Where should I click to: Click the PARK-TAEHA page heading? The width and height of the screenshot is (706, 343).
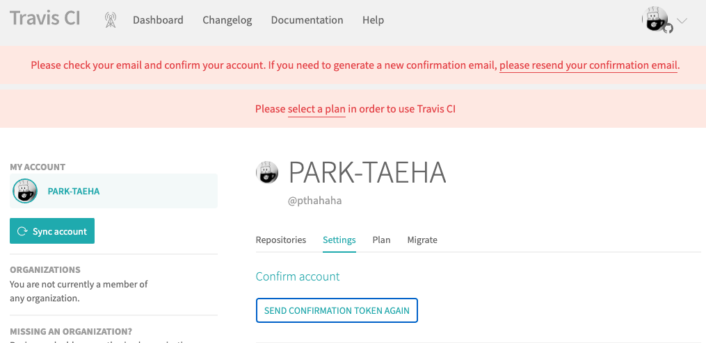[367, 173]
